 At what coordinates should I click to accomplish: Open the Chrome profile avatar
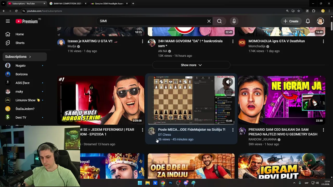(323, 11)
